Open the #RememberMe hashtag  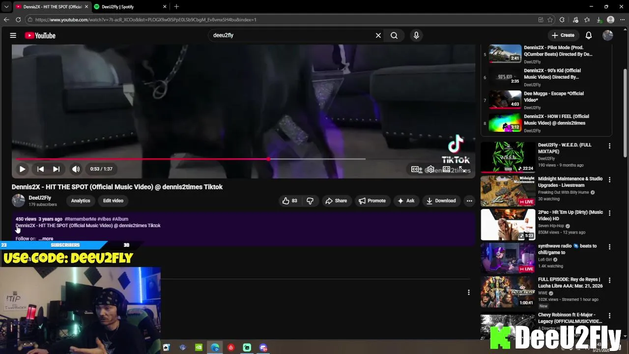[x=80, y=219]
